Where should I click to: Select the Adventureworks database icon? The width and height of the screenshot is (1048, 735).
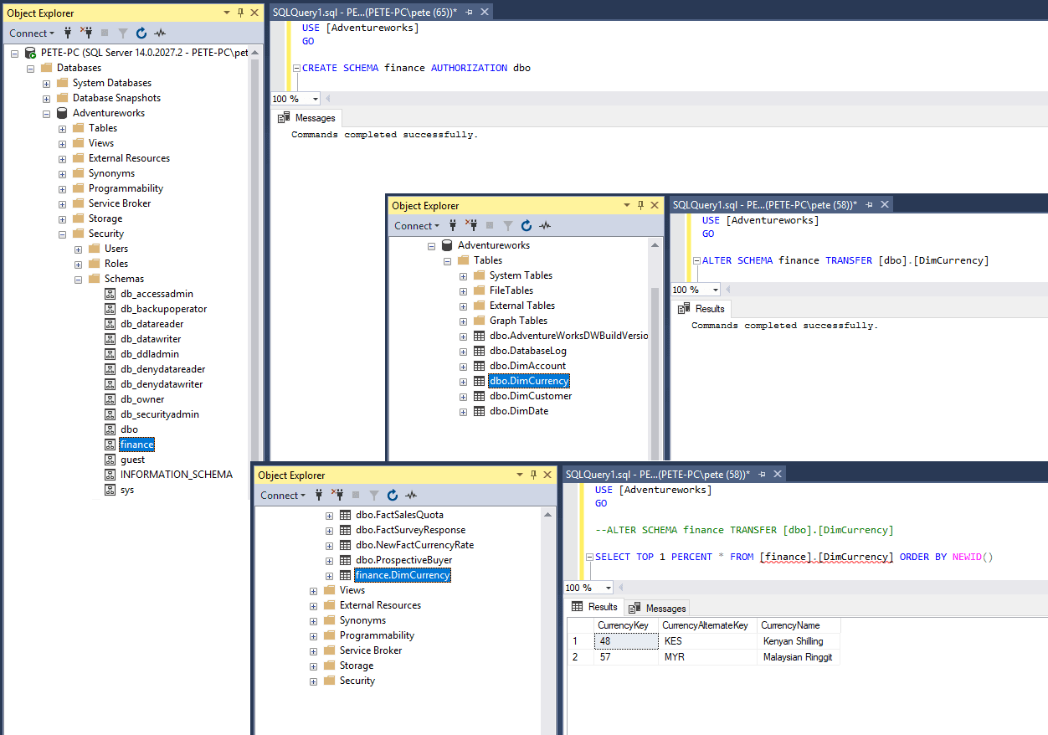click(x=62, y=112)
